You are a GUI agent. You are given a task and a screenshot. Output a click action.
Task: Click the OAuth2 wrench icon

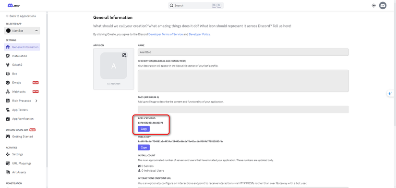8,65
